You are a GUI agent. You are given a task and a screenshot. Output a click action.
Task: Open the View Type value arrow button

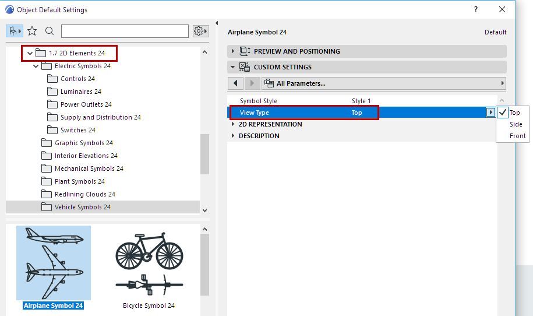(490, 113)
